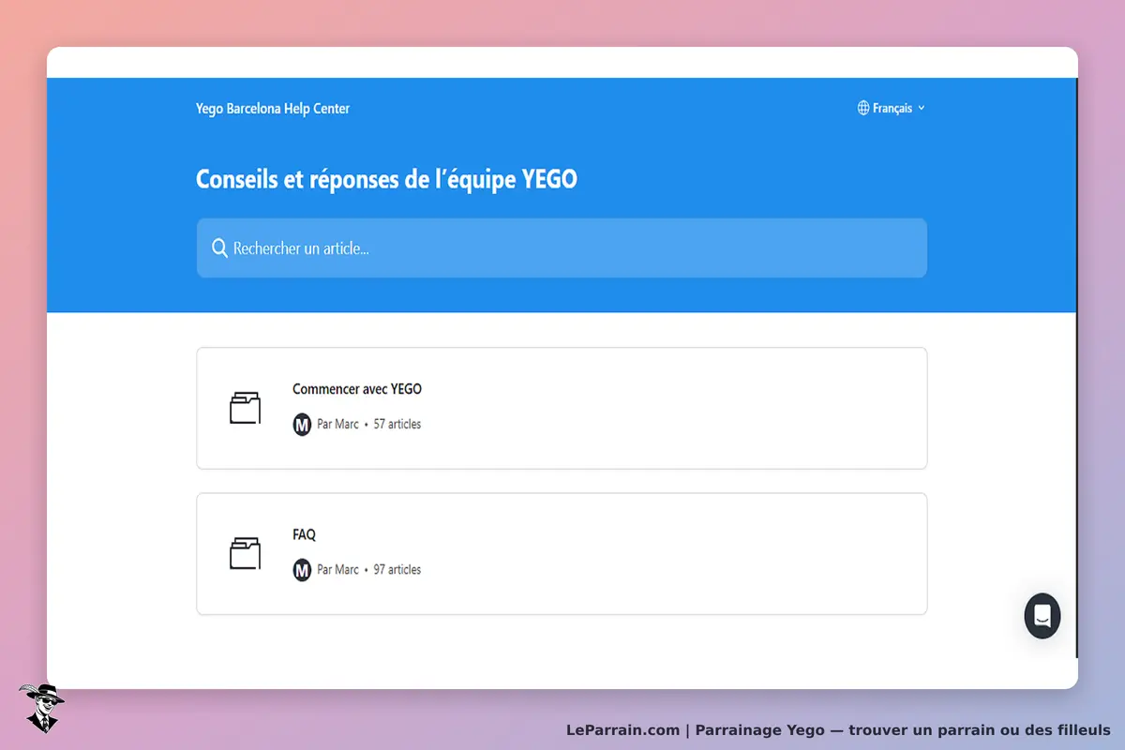
Task: Click Marc's avatar in Commencer avec YEGO card
Action: (x=302, y=425)
